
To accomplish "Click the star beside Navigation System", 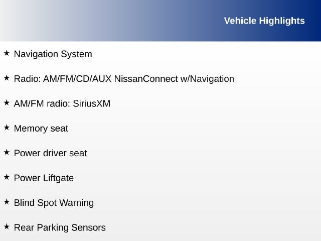I will pyautogui.click(x=7, y=53).
